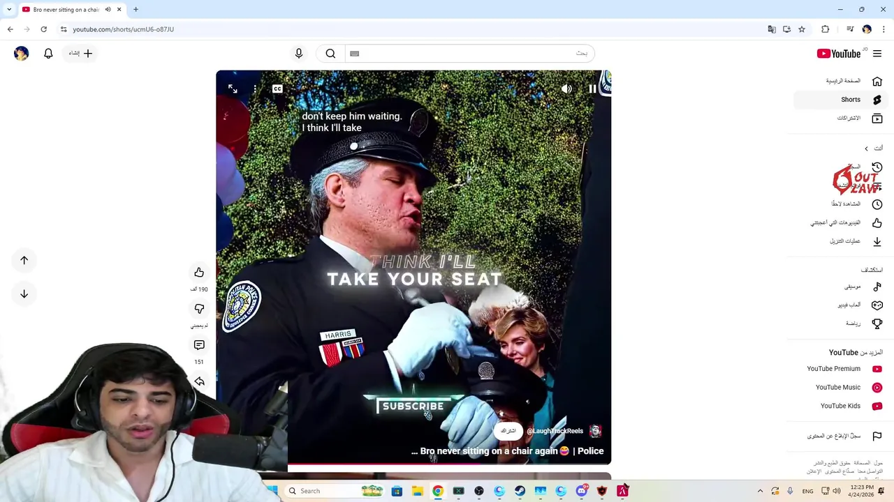894x502 pixels.
Task: Open Discord from the taskbar
Action: [581, 491]
